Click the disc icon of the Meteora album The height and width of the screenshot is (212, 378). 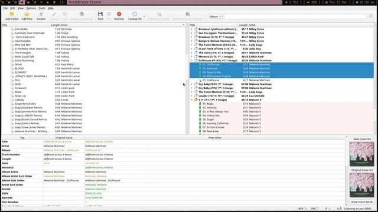195,57
